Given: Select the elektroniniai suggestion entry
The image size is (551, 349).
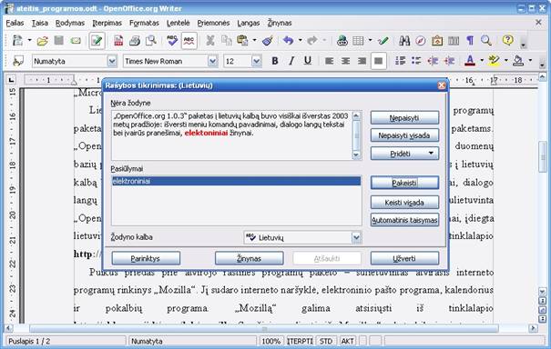Looking at the screenshot, I should [236, 181].
